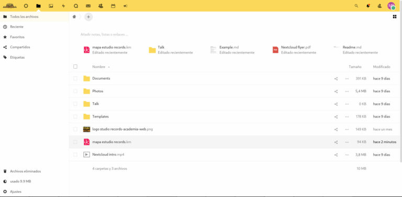Open Etiquetas in sidebar
This screenshot has height=197, width=402.
[35, 58]
